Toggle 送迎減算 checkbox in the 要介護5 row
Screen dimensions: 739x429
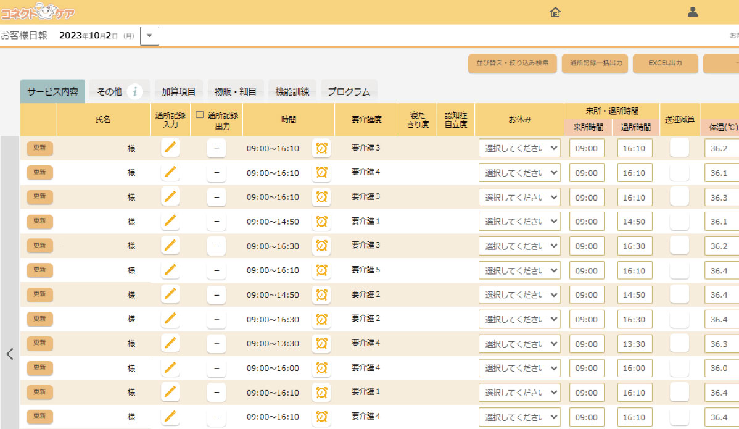pos(679,270)
